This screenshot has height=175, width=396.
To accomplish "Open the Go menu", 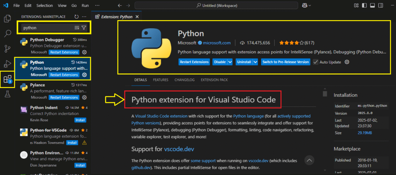I will [x=74, y=5].
